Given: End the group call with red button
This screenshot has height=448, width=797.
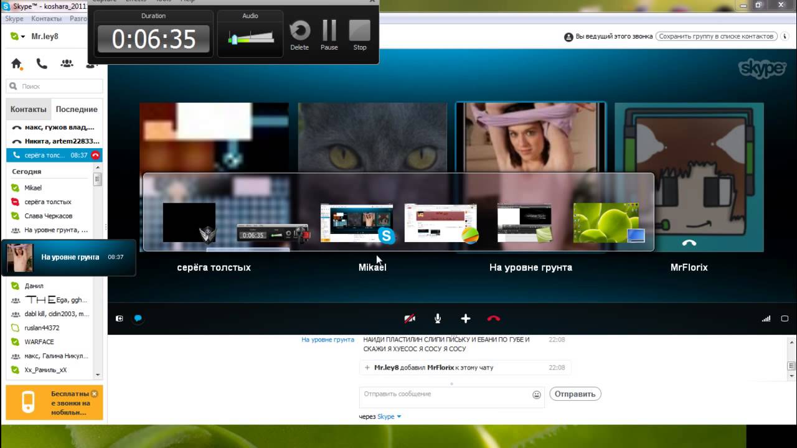Looking at the screenshot, I should [x=494, y=319].
